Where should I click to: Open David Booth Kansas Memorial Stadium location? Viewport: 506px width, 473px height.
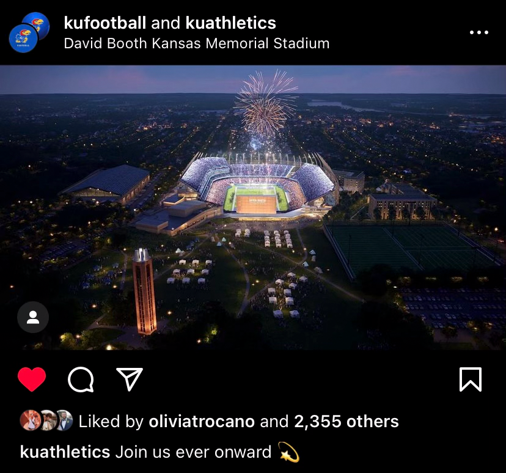click(x=197, y=43)
